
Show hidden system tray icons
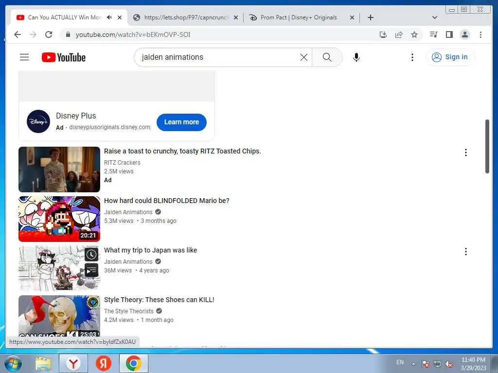click(413, 363)
